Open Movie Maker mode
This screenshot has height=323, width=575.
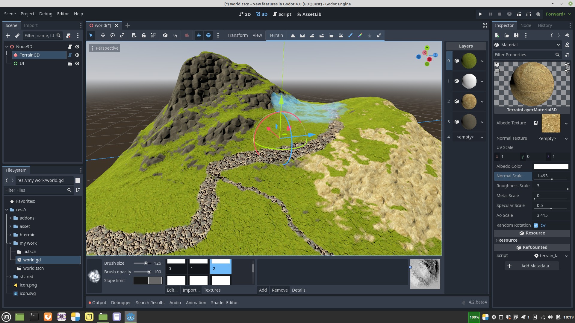(538, 14)
